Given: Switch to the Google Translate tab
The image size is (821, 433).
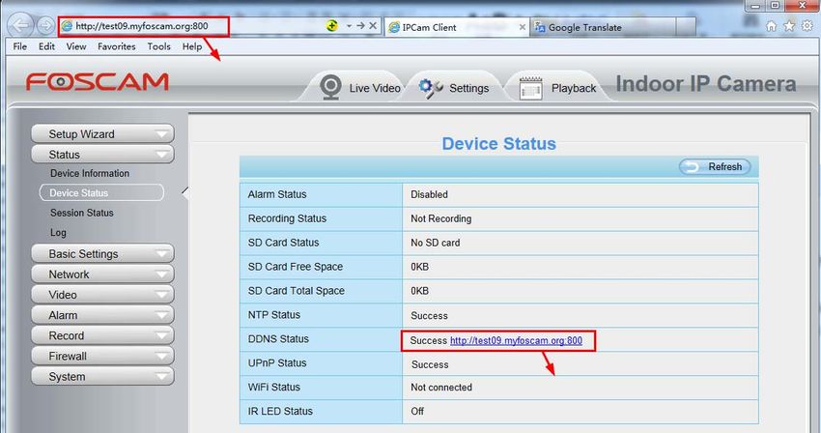Looking at the screenshot, I should point(604,27).
